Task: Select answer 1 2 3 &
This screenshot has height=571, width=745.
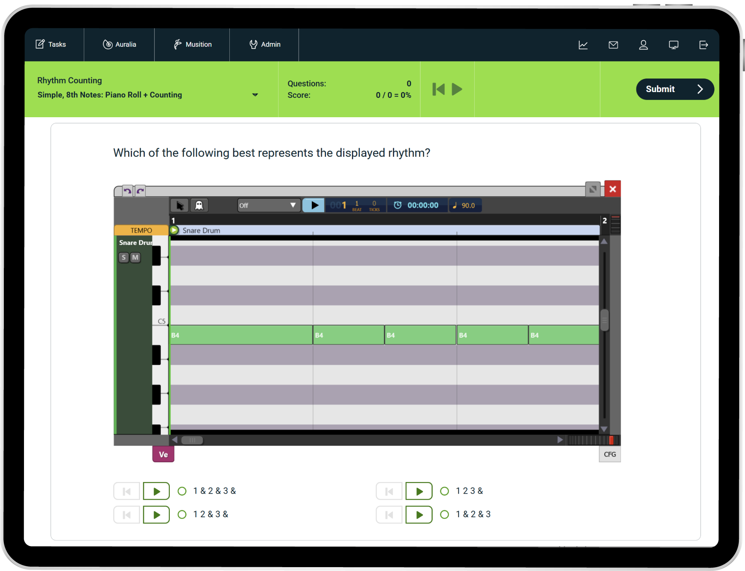Action: (x=445, y=491)
